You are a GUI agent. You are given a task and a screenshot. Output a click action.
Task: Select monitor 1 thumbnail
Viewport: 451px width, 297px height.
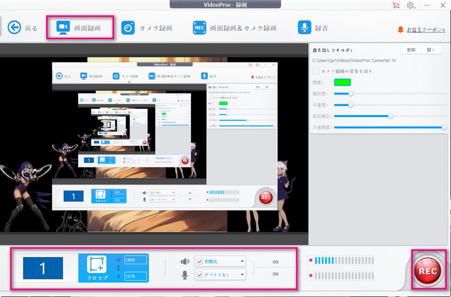click(x=43, y=268)
